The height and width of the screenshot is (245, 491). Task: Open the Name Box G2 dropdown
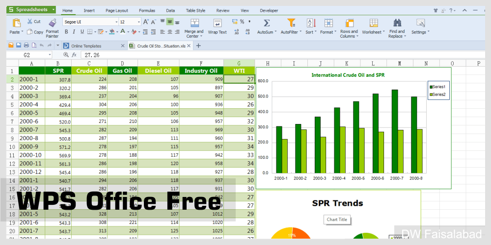[50, 55]
